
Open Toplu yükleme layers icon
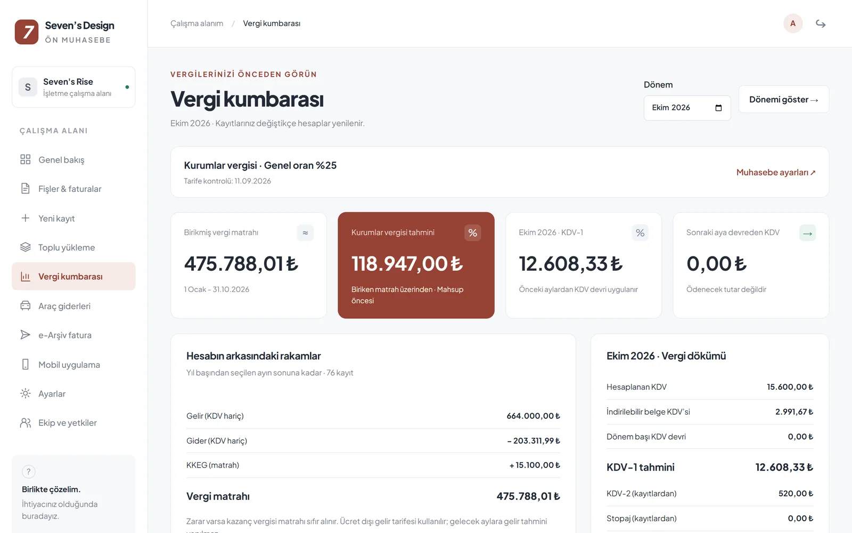coord(26,247)
